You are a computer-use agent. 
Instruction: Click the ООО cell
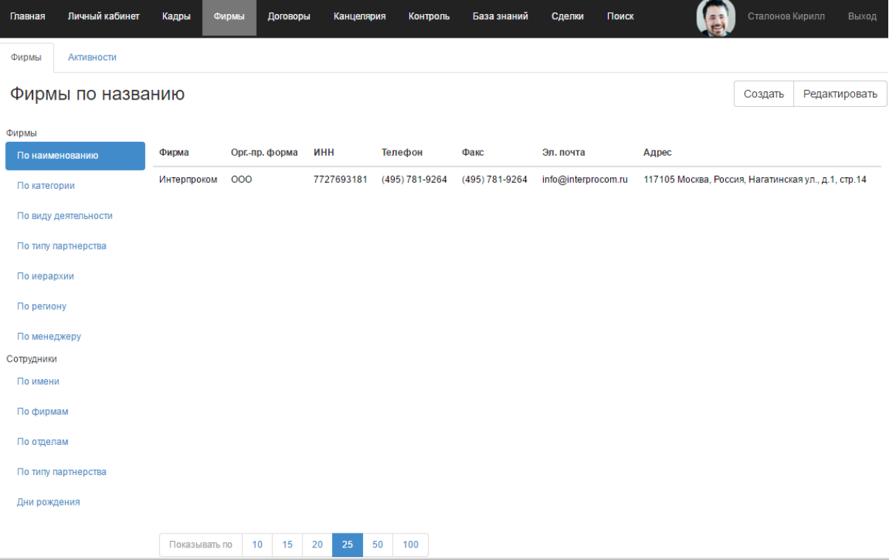pyautogui.click(x=242, y=179)
